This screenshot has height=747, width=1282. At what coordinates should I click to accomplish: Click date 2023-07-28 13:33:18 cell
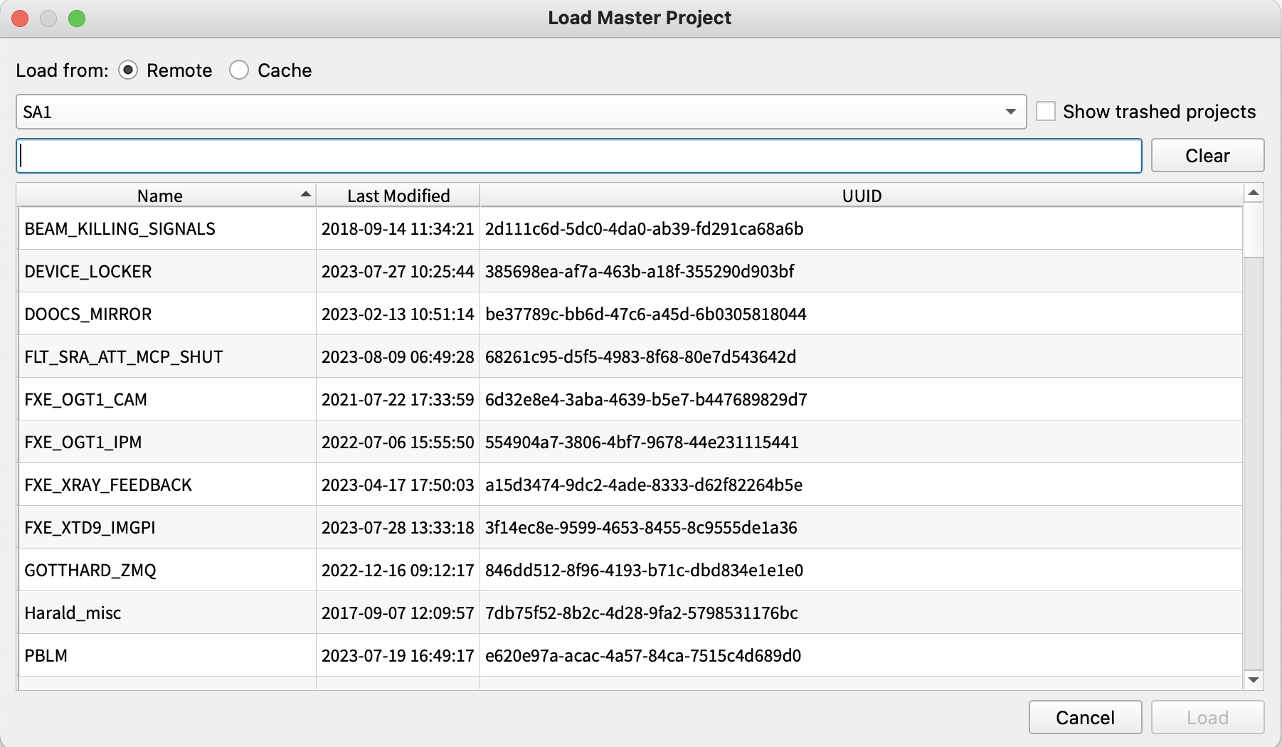[398, 527]
